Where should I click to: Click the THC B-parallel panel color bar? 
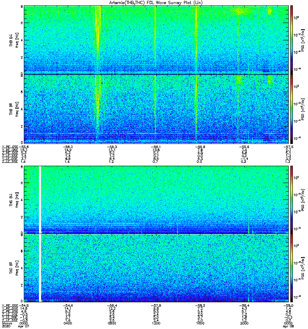292,268
